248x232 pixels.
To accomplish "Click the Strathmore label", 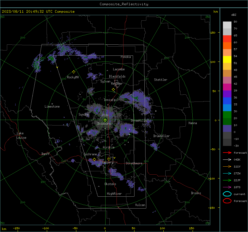I will (x=134, y=163).
